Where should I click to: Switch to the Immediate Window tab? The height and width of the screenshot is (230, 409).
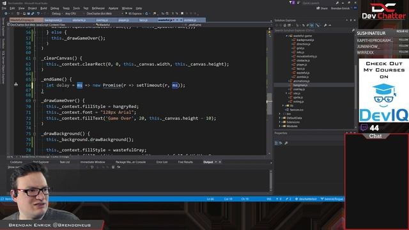point(93,162)
